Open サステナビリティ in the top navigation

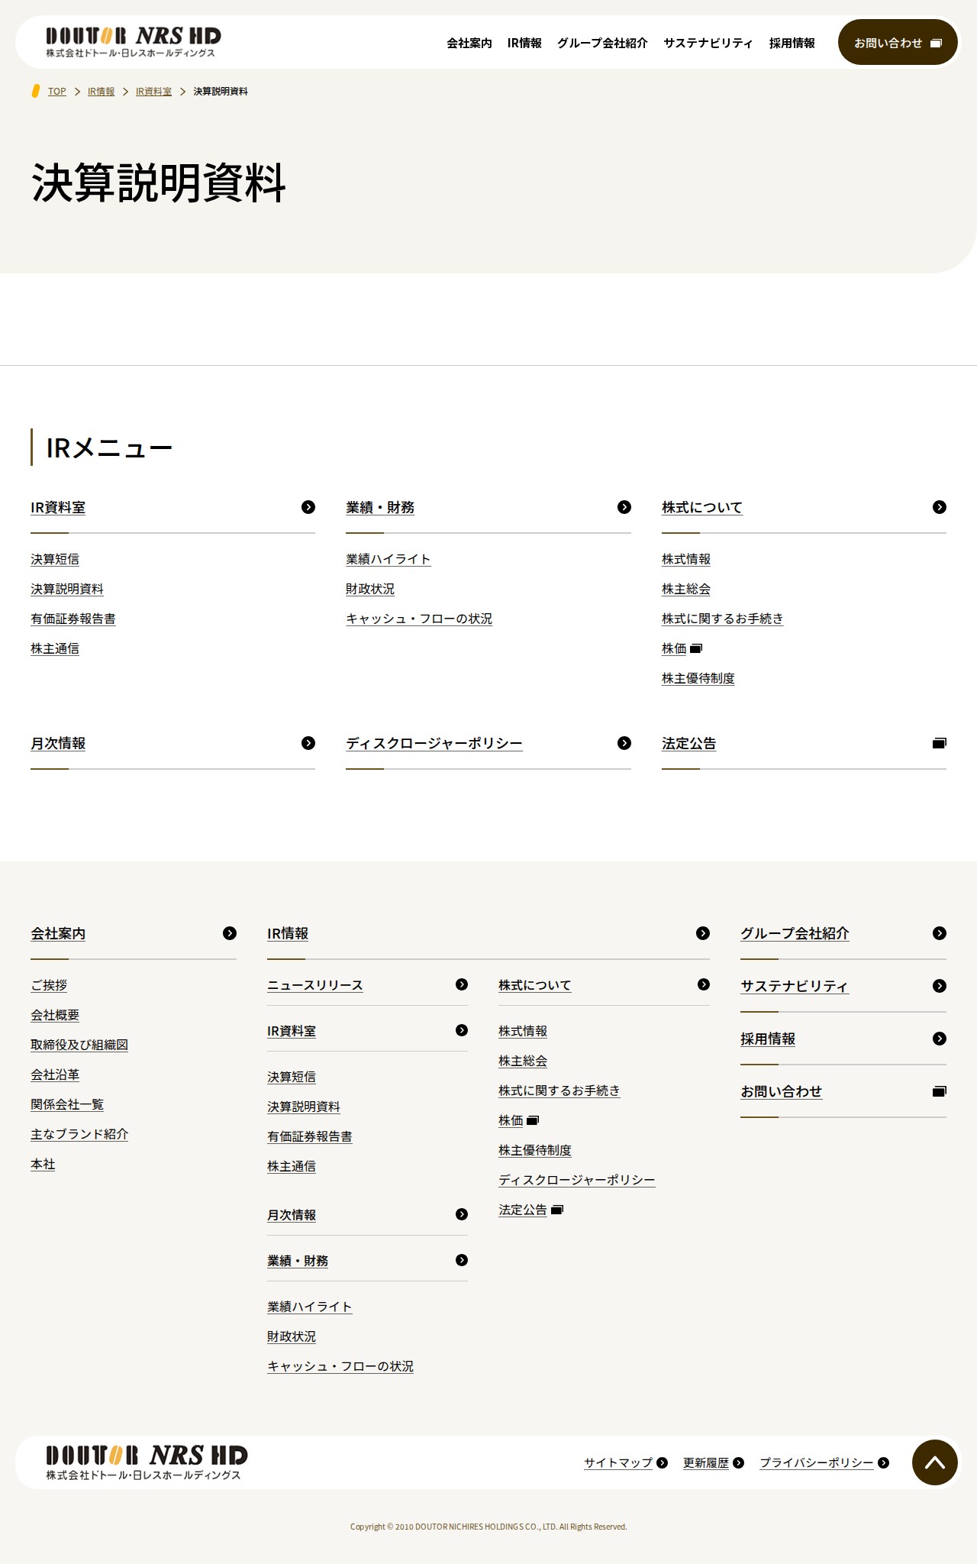pos(708,44)
